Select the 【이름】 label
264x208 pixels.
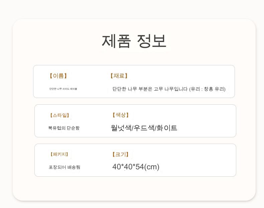click(x=58, y=76)
